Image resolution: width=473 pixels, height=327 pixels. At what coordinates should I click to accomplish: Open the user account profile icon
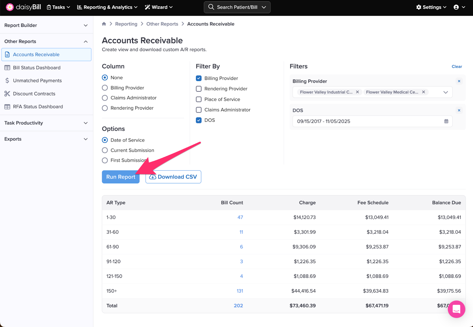coord(456,7)
